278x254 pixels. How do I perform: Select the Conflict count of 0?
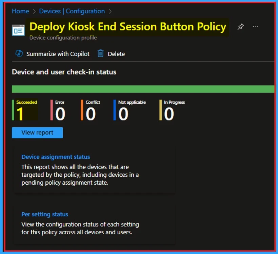[91, 114]
